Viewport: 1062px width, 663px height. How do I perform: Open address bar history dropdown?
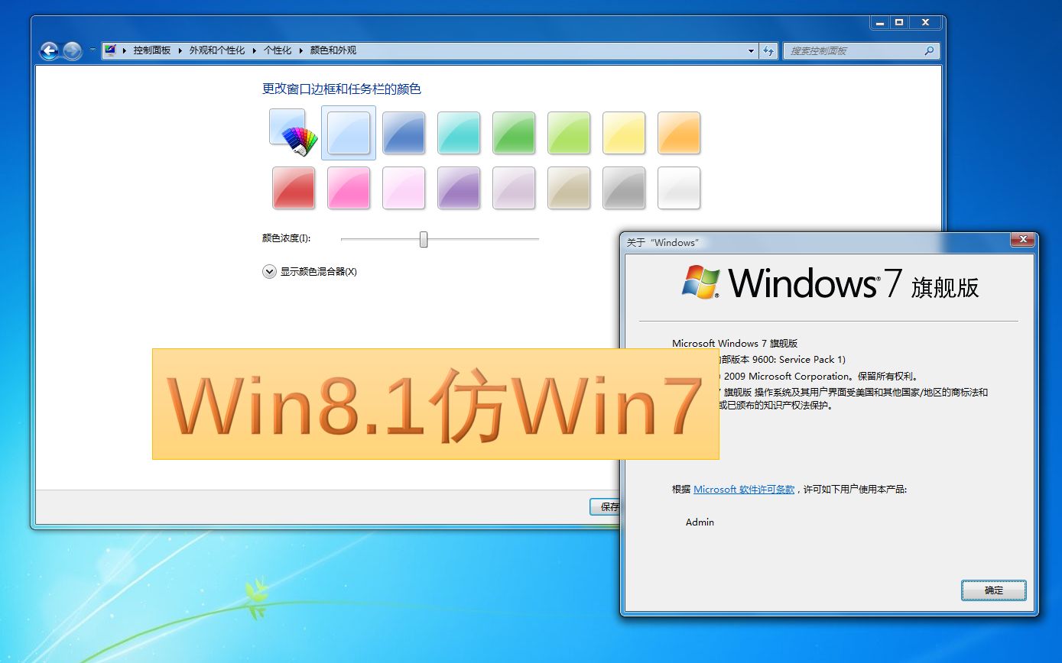click(751, 51)
